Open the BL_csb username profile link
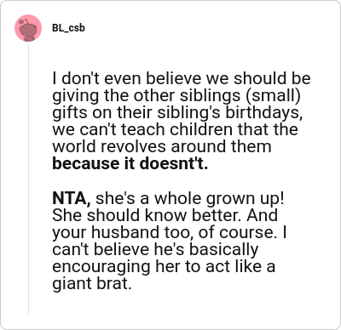341x330 pixels. click(68, 28)
